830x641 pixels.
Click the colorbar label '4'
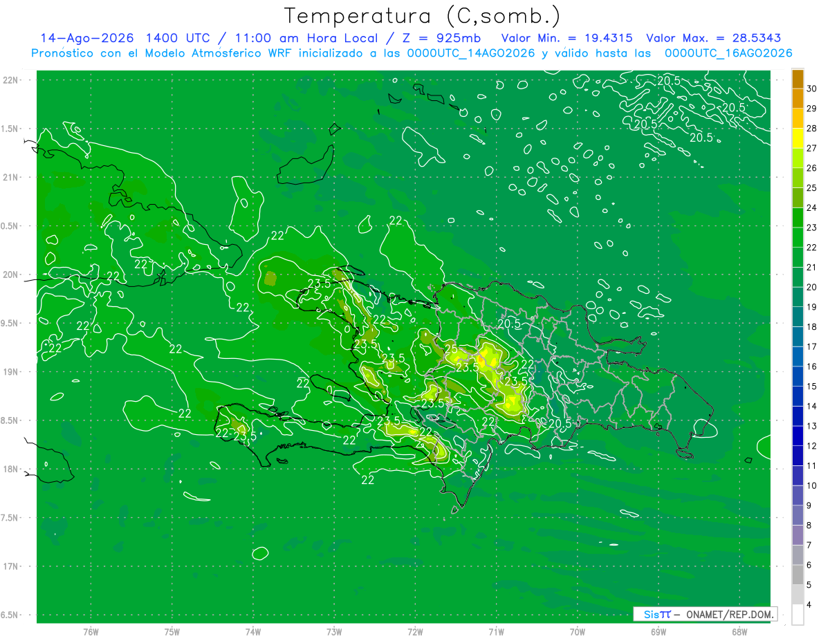(x=809, y=604)
